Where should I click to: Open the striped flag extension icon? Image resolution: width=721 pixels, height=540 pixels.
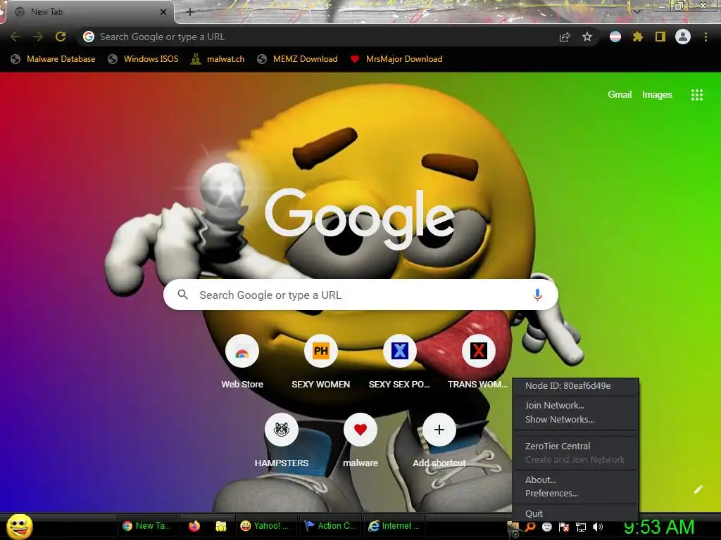click(615, 37)
